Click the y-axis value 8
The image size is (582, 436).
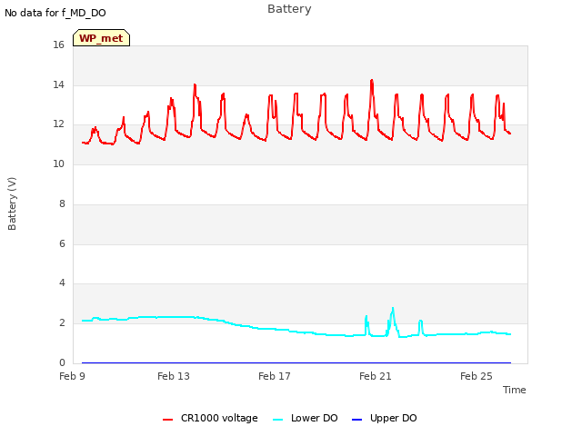62,203
